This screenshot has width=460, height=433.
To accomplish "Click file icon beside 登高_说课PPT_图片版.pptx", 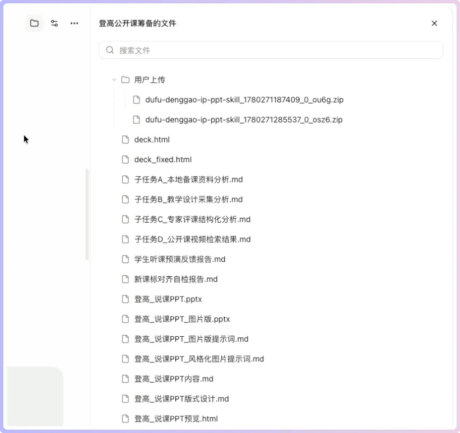I will click(126, 319).
